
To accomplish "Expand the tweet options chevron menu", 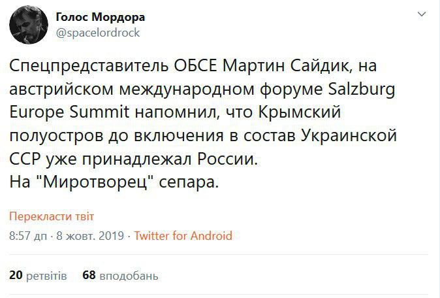I will 422,14.
